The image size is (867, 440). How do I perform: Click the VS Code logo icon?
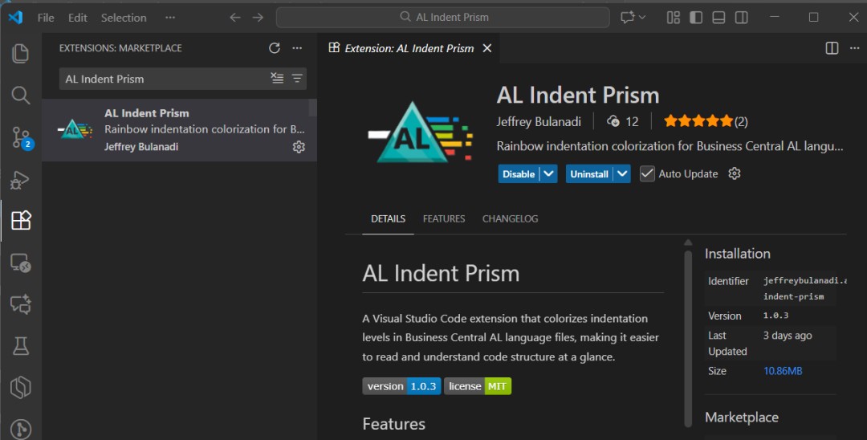15,17
